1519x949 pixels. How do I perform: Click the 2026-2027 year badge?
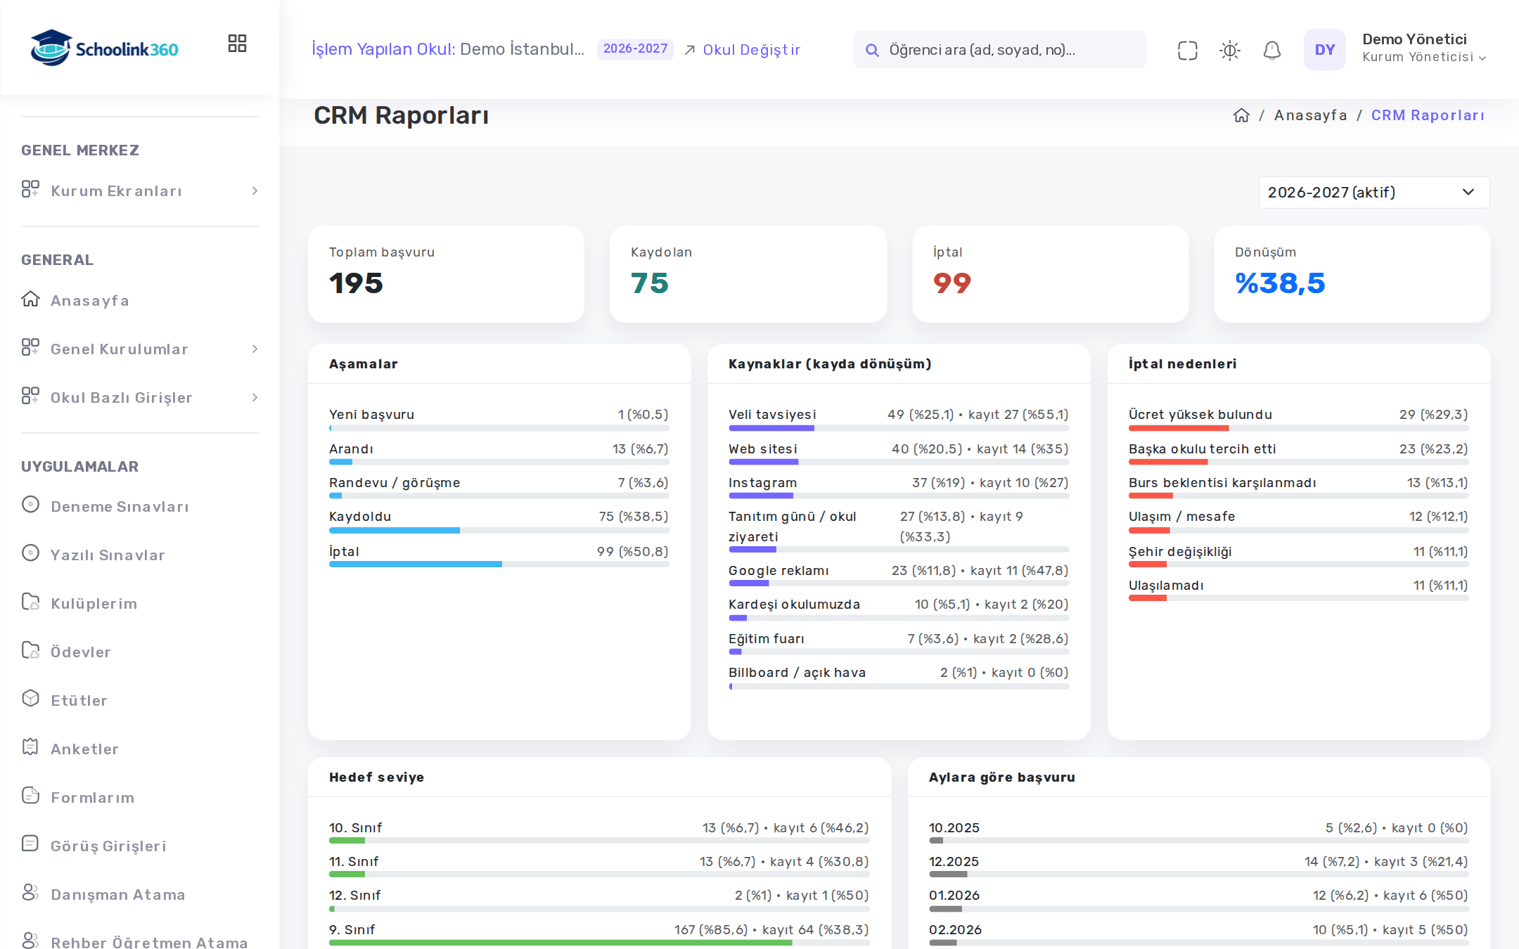click(635, 49)
